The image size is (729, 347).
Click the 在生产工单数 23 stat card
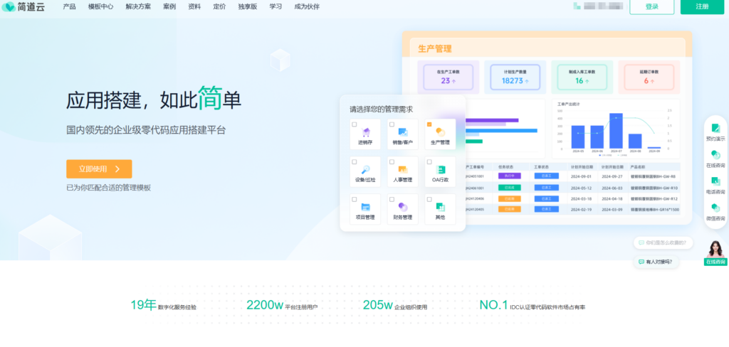449,77
